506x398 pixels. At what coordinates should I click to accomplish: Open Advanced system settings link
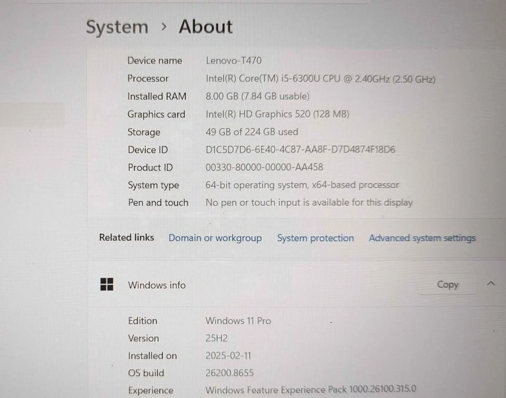click(422, 238)
